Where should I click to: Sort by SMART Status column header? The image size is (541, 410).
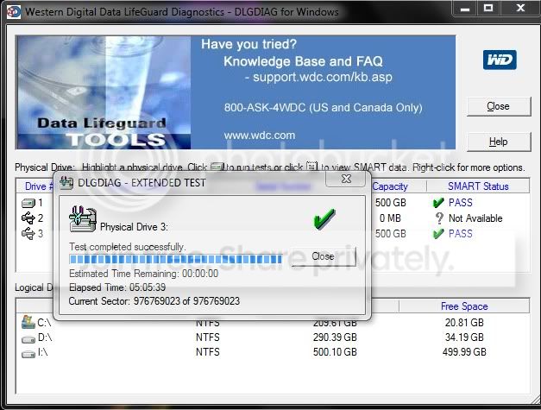478,186
